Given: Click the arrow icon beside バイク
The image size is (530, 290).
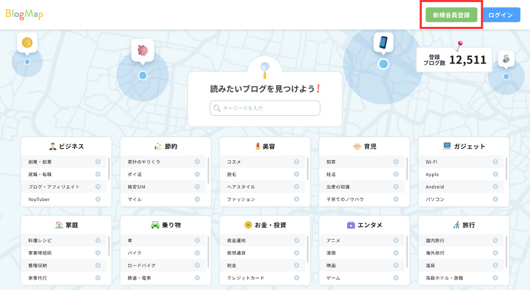Looking at the screenshot, I should (197, 253).
